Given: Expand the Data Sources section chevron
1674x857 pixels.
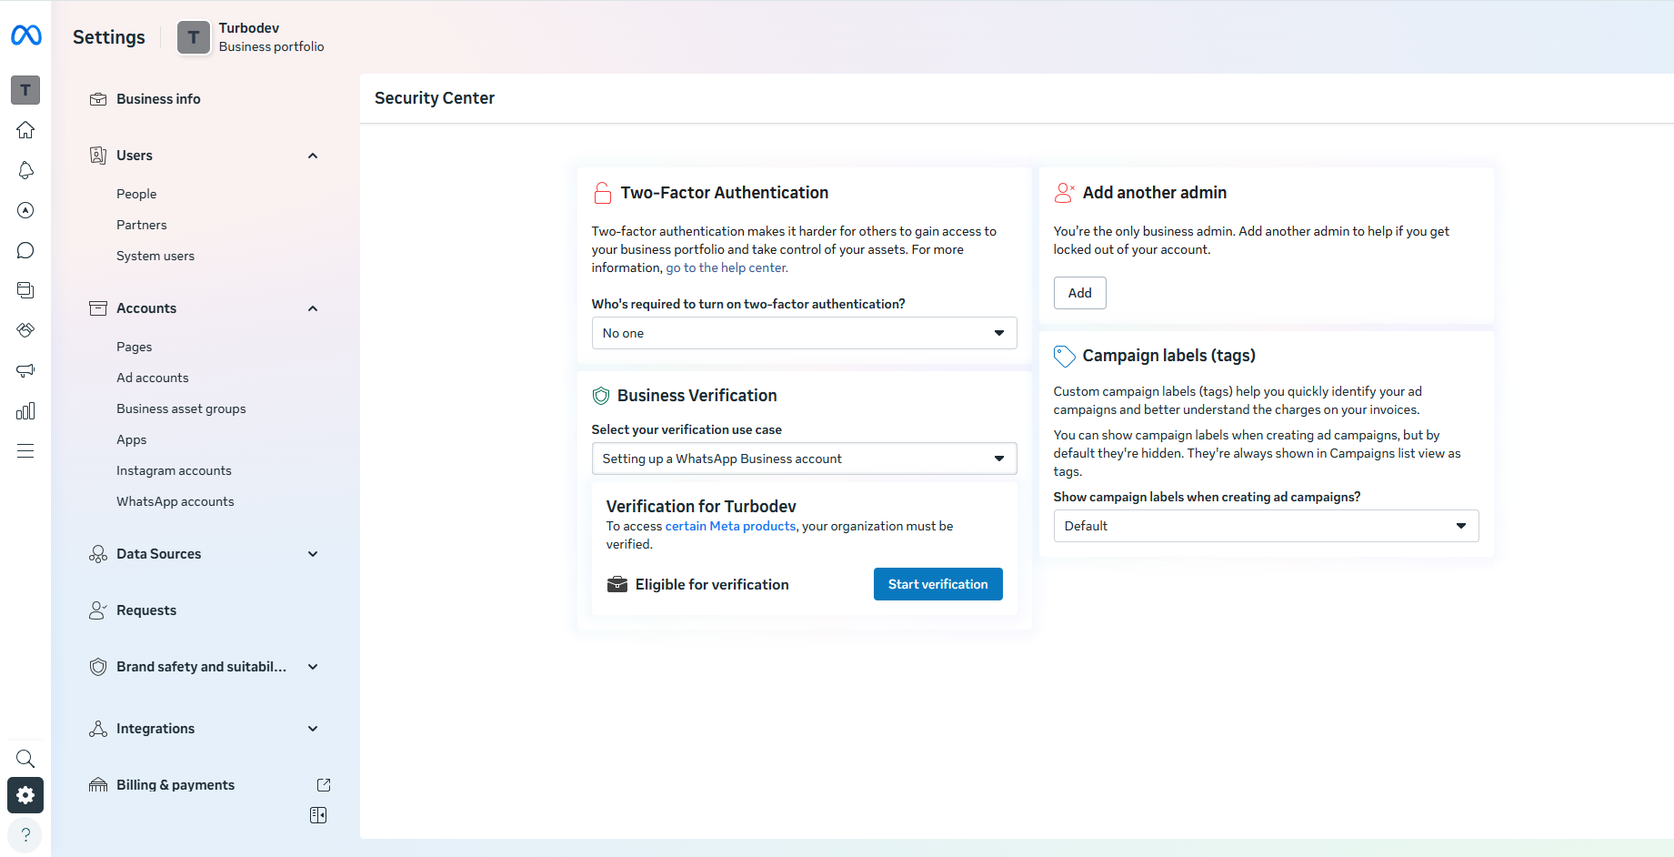Looking at the screenshot, I should click(313, 554).
